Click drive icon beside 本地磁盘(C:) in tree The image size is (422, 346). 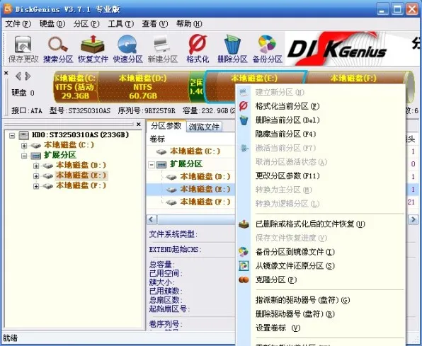(36, 146)
